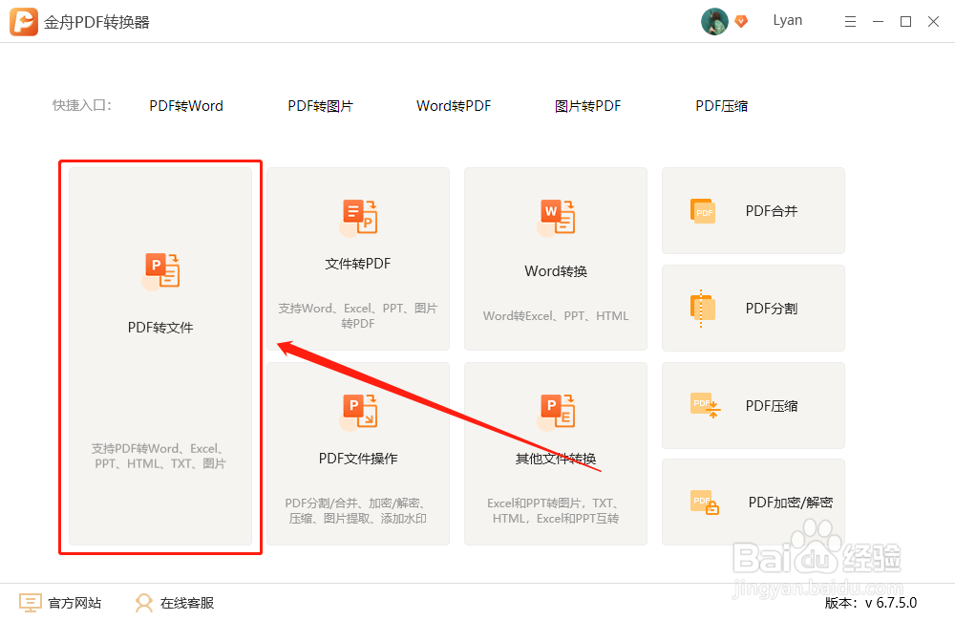Click Word转Excel、PPT、HTML description text
The image size is (955, 621).
[556, 315]
